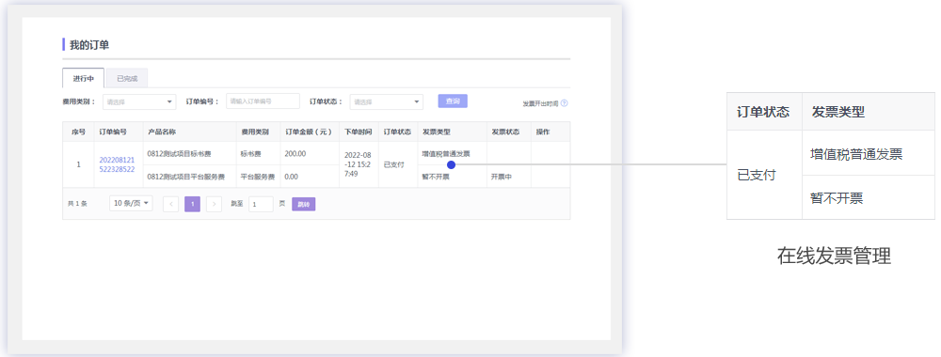
Task: Expand the 10条/页 page size selector
Action: point(131,203)
